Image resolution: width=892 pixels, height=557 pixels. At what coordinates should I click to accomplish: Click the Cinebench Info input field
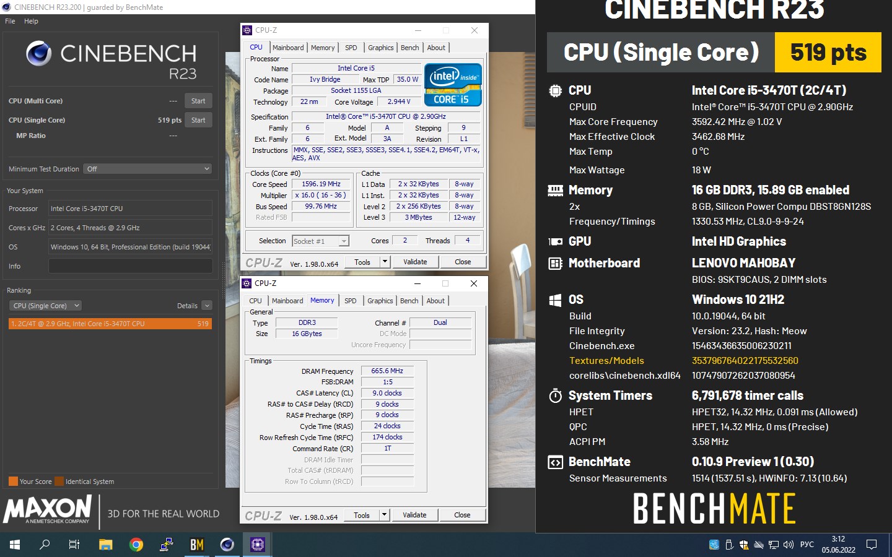[130, 266]
